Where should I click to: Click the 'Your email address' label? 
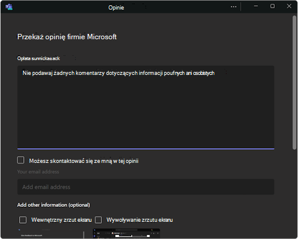[38, 172]
